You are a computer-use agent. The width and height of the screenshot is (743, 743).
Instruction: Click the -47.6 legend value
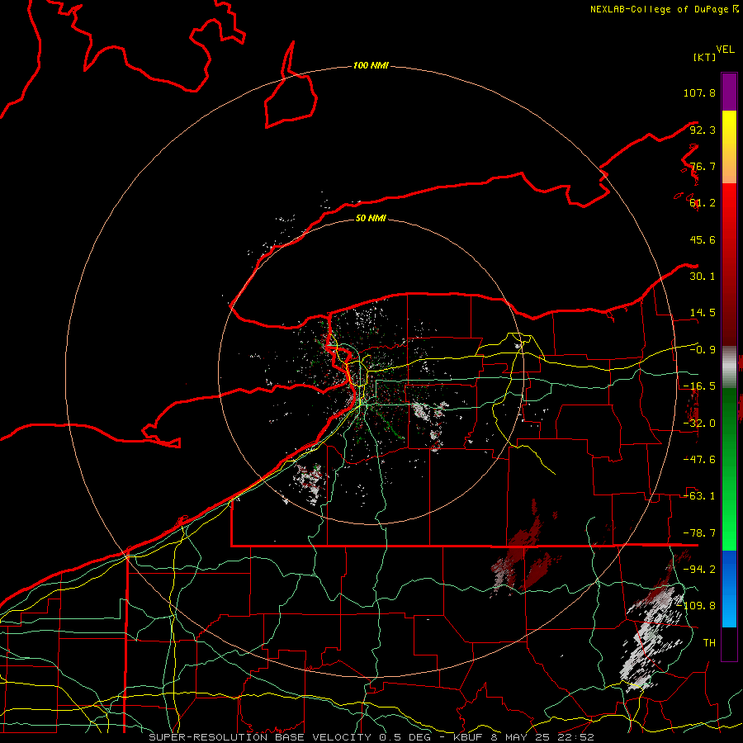click(x=699, y=460)
